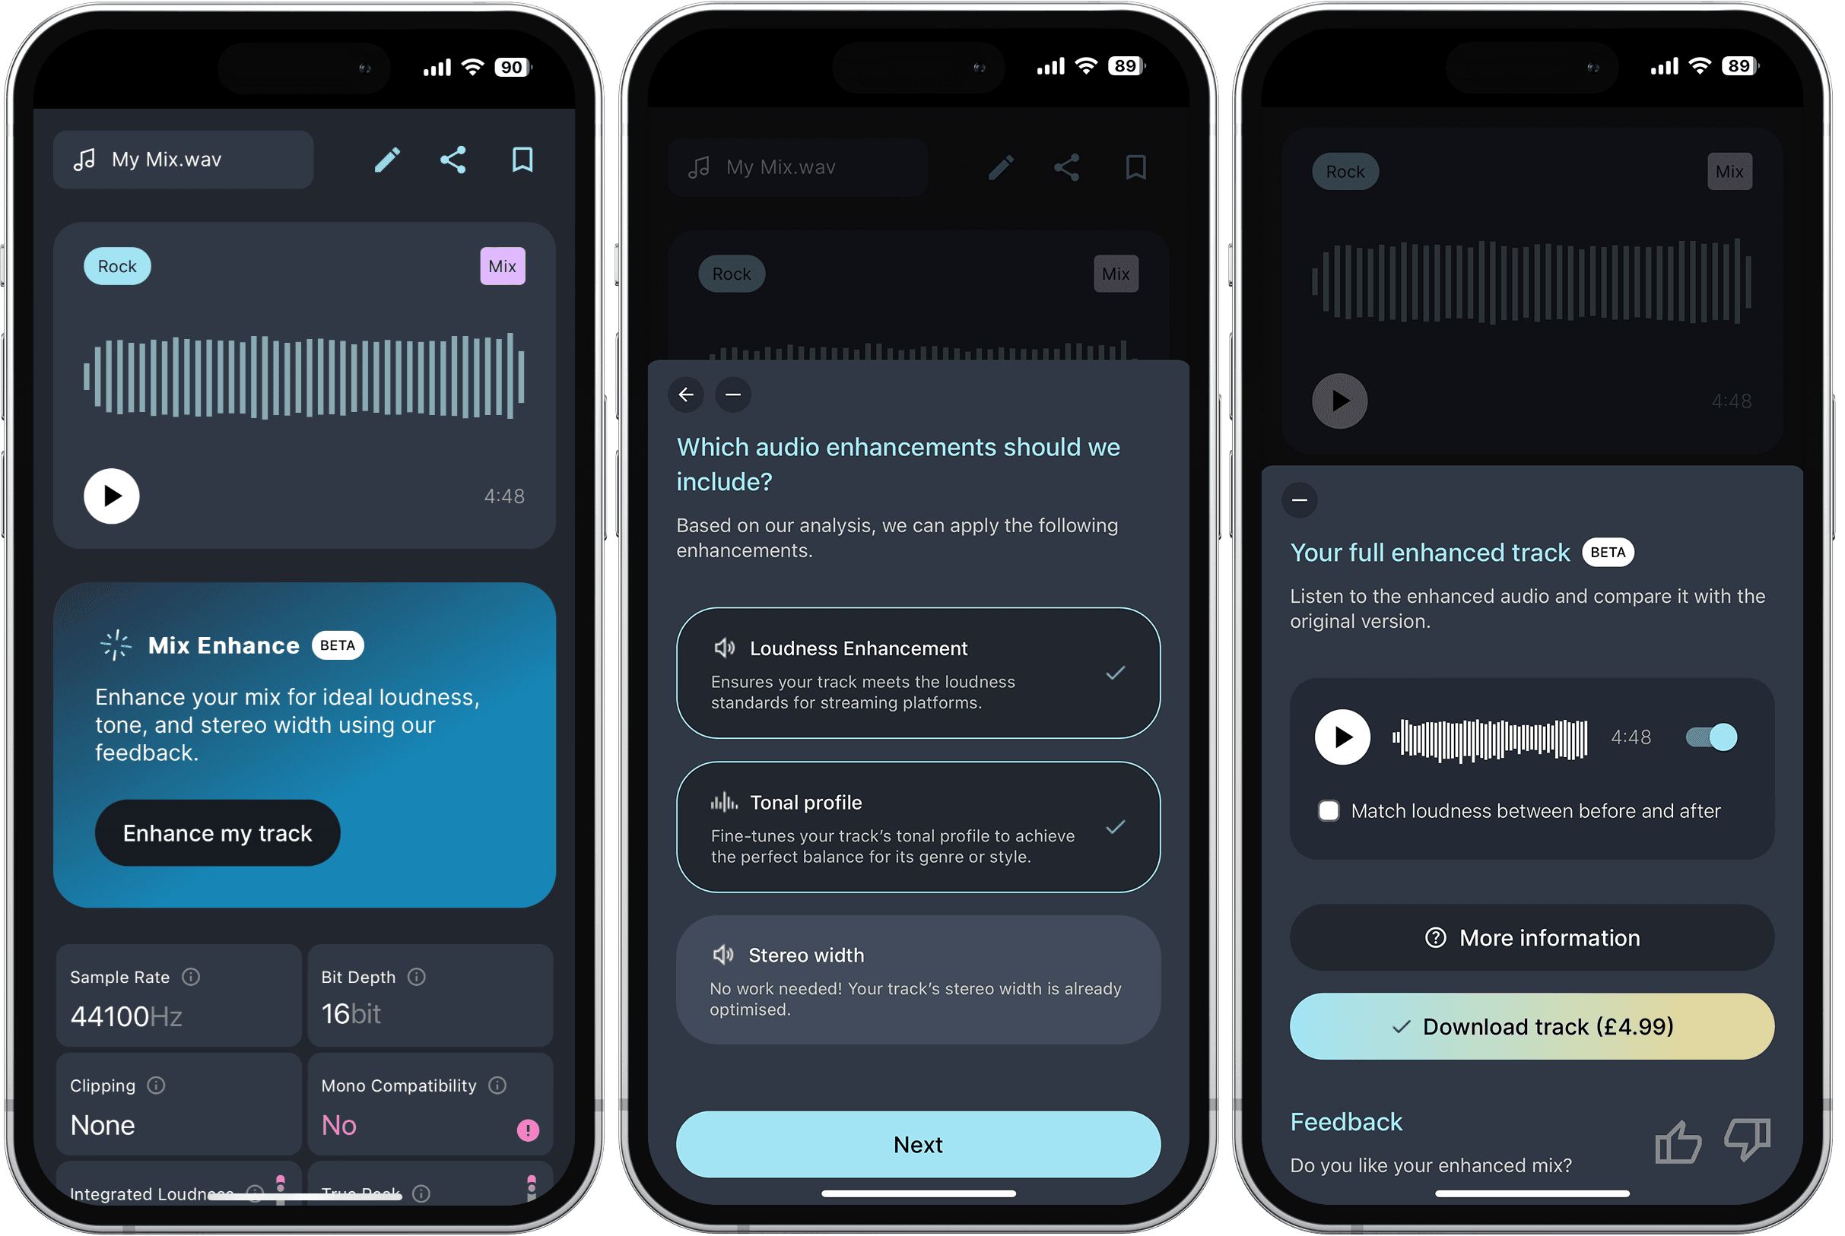1845x1236 pixels.
Task: Tap the back arrow icon on enhancement screen
Action: [x=688, y=395]
